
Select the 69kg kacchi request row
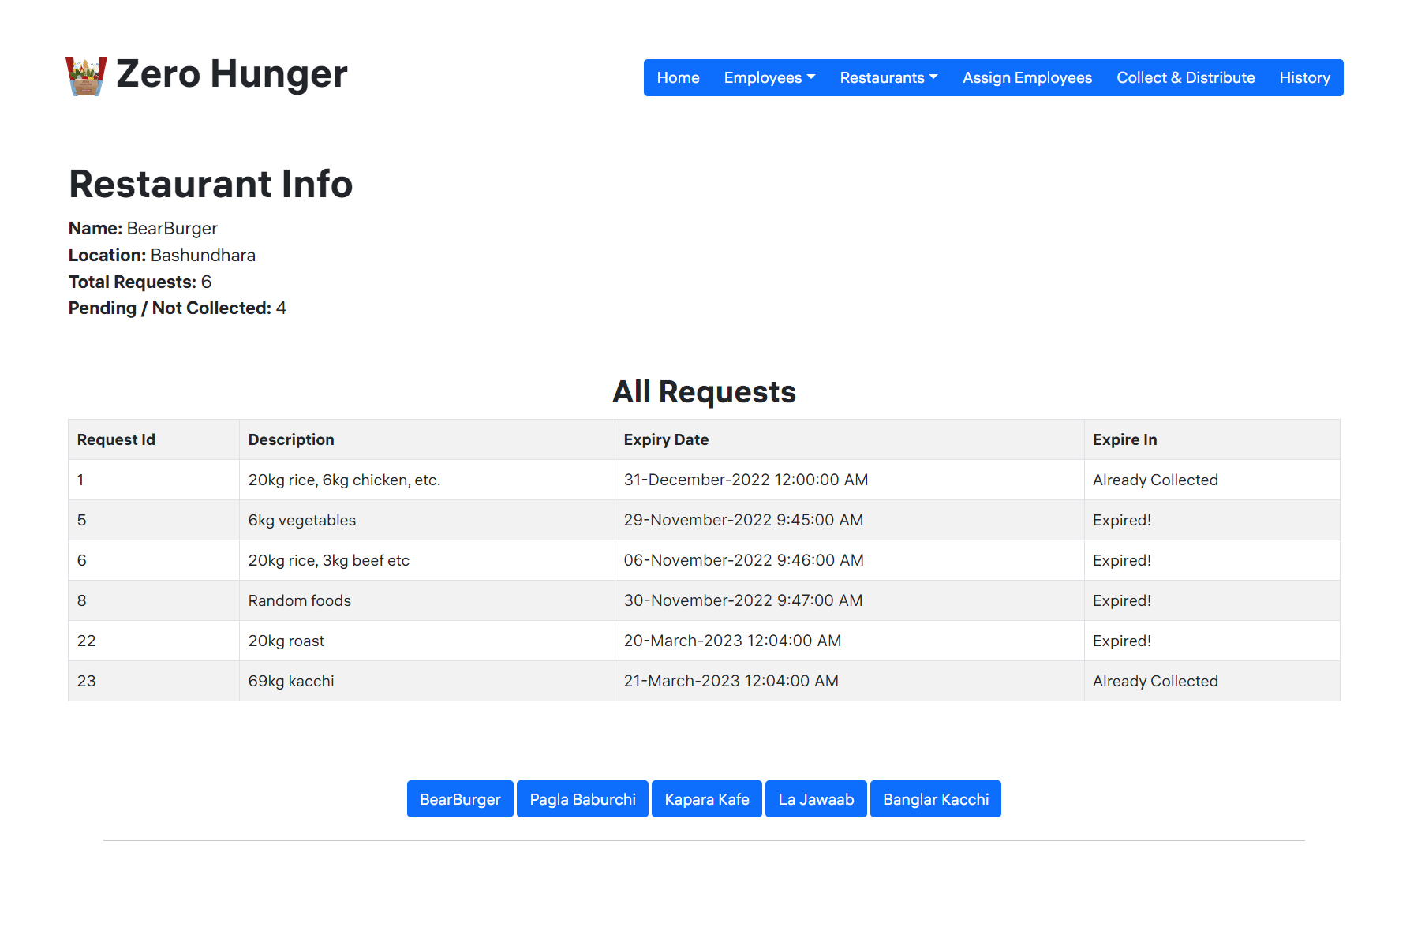click(291, 681)
